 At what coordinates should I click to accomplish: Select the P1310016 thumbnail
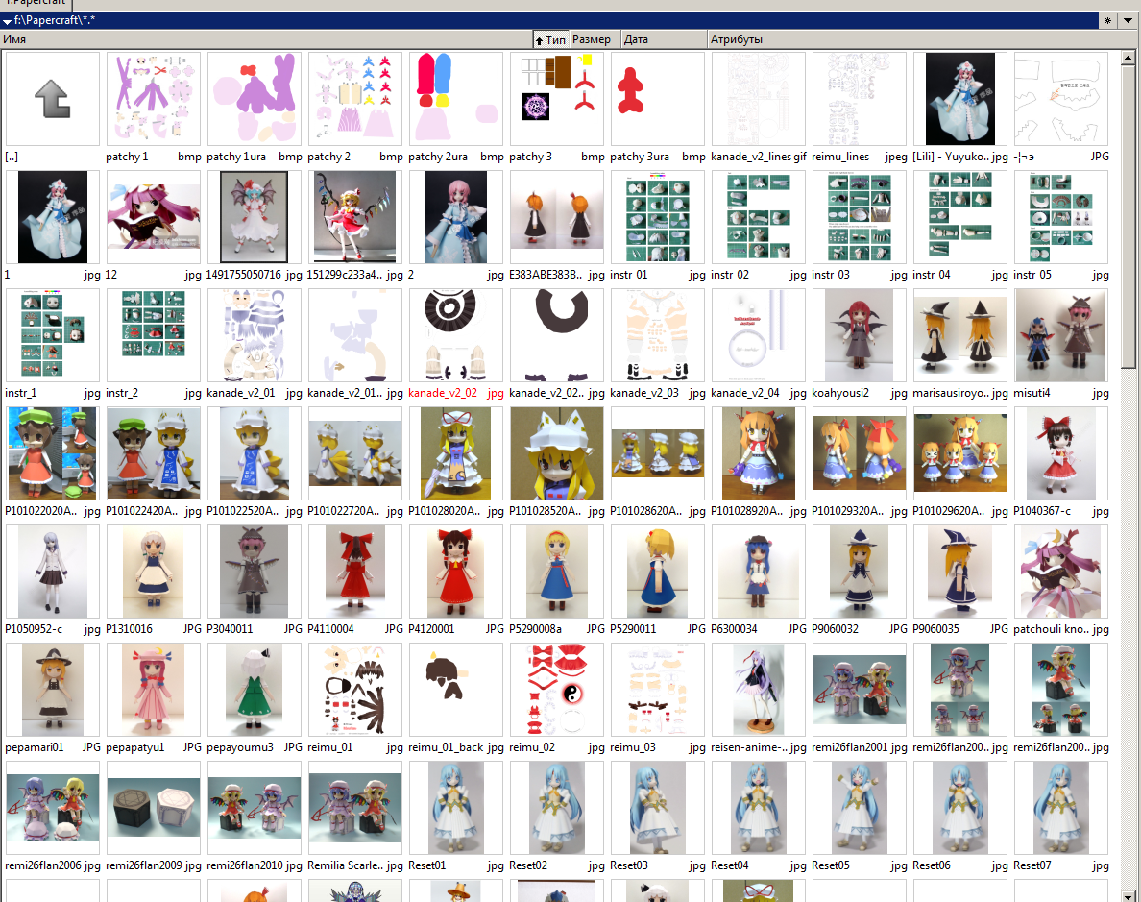(154, 572)
